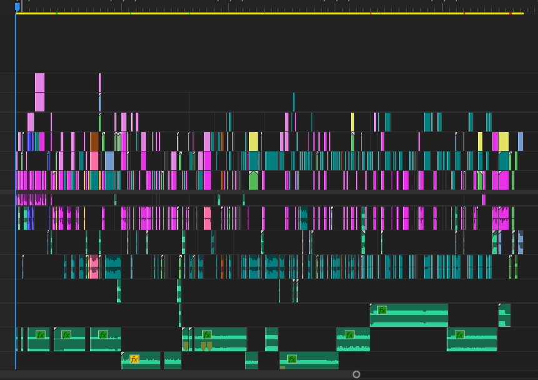Click the second green fx badge from the left
The image size is (538, 380).
tap(66, 333)
